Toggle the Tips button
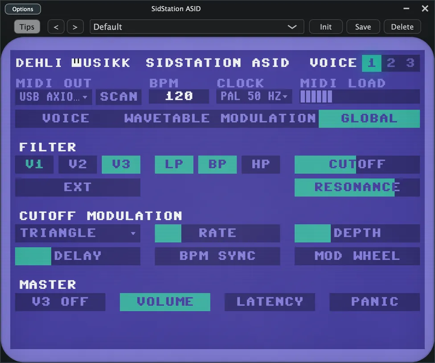Image resolution: width=435 pixels, height=363 pixels. coord(27,27)
